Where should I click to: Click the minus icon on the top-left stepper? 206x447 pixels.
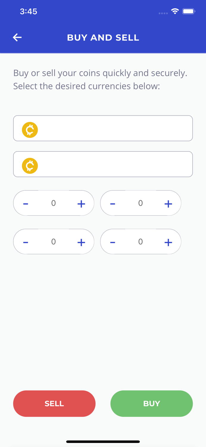click(x=26, y=203)
